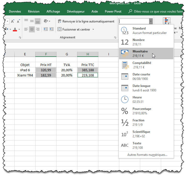This screenshot has width=187, height=178.
Task: Click the align text left icon
Action: point(26,29)
